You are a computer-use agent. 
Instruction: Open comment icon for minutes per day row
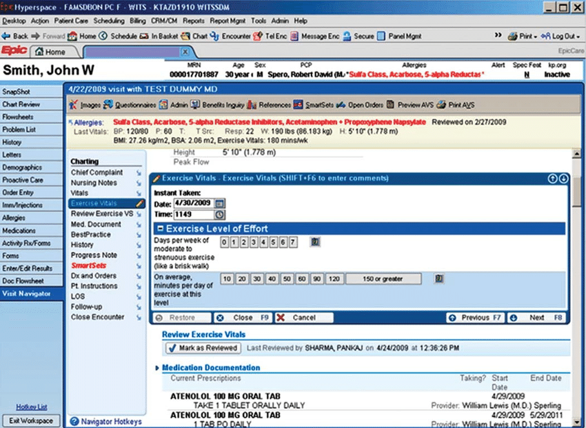pos(439,278)
